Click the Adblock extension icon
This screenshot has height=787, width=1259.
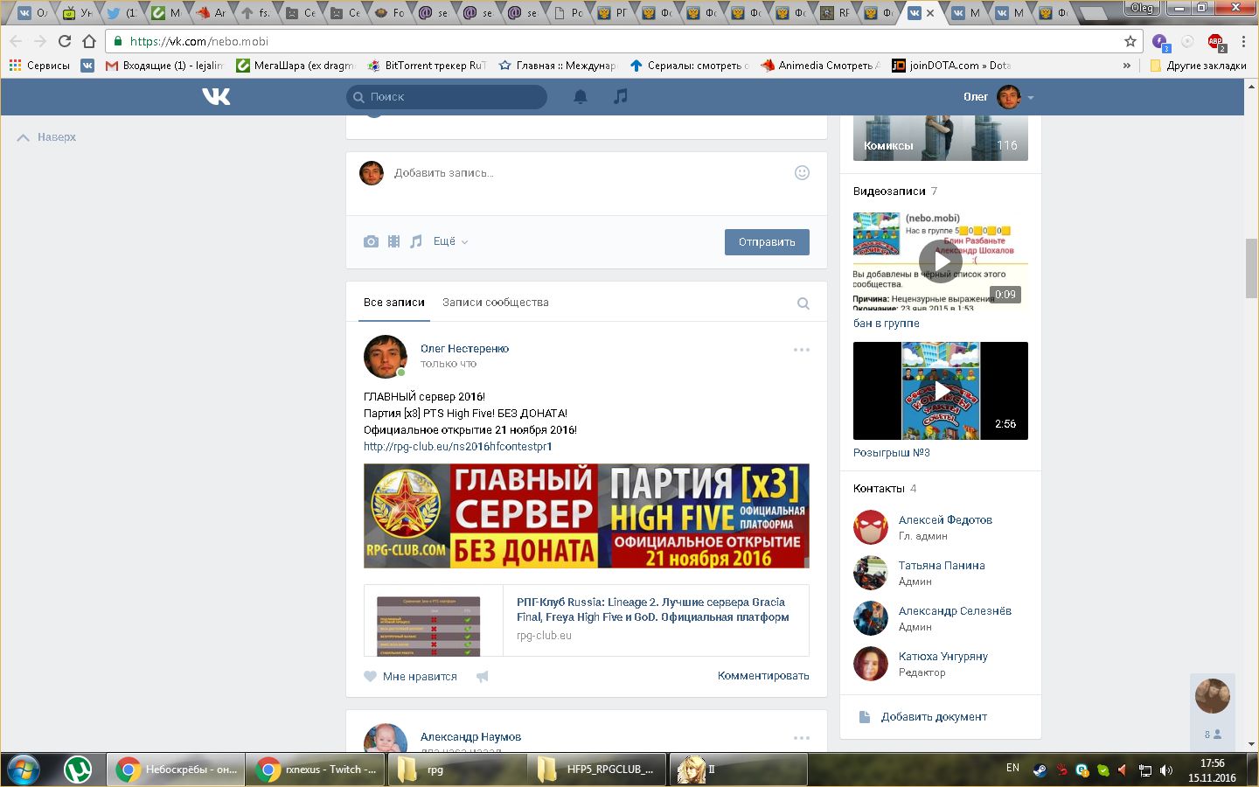click(x=1215, y=42)
